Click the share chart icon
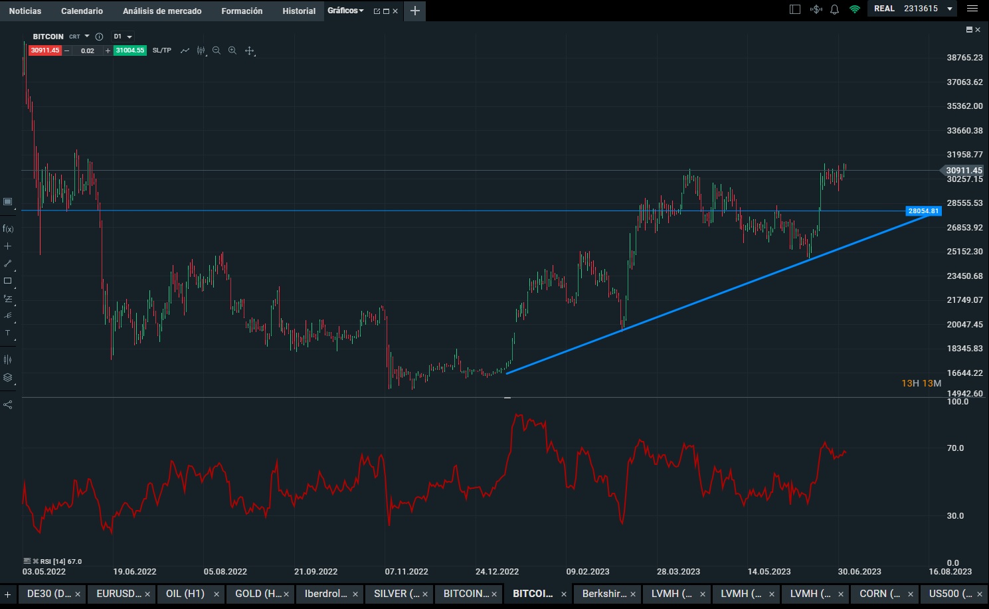The image size is (989, 609). pos(8,404)
